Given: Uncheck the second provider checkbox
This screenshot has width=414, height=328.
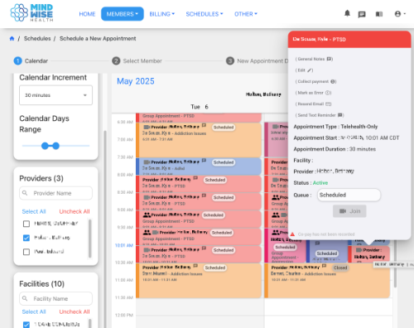Looking at the screenshot, I should pyautogui.click(x=26, y=238).
